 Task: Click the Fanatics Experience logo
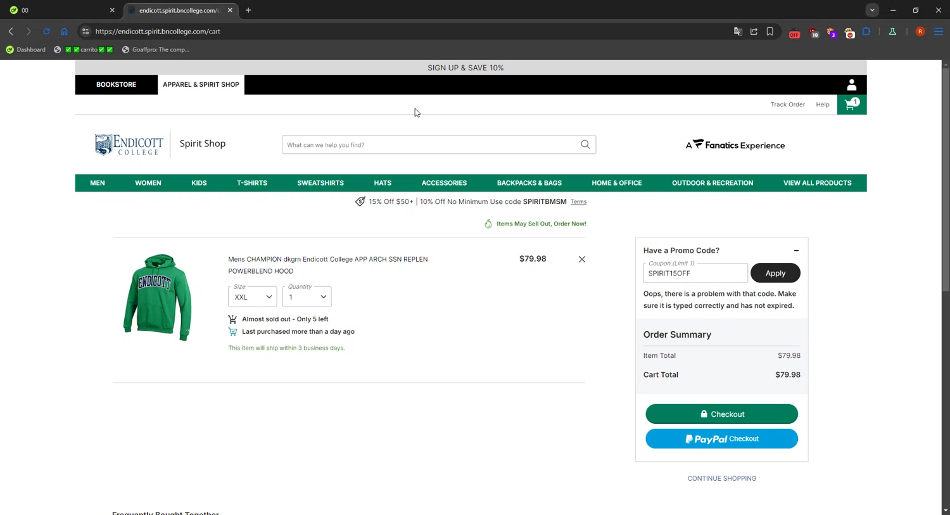(735, 145)
